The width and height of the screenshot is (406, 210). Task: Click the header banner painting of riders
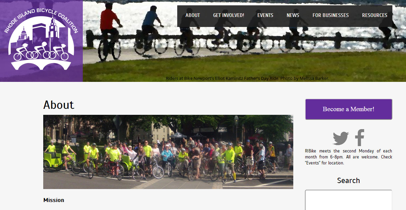click(244, 41)
